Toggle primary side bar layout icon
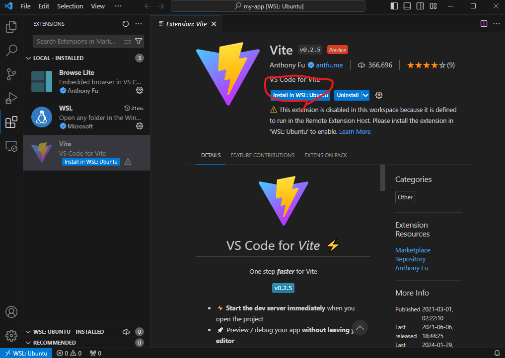The width and height of the screenshot is (505, 358). click(394, 6)
